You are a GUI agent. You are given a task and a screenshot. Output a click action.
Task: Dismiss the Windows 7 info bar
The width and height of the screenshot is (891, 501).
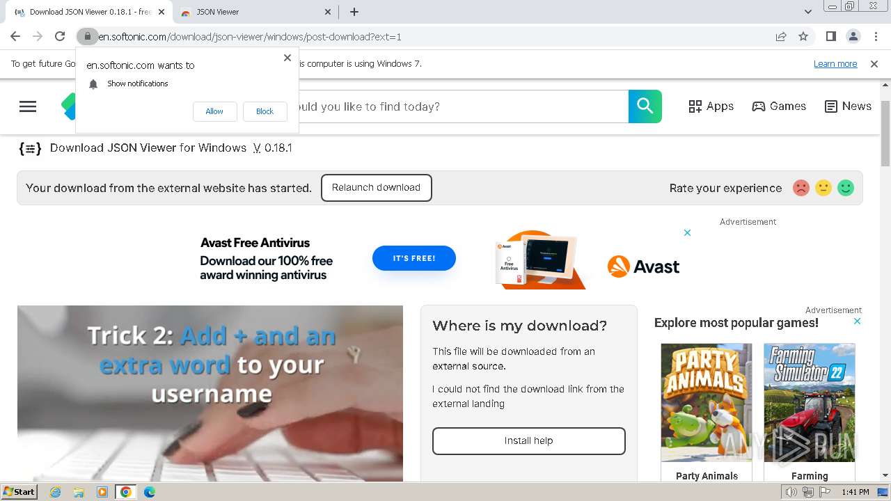tap(874, 63)
